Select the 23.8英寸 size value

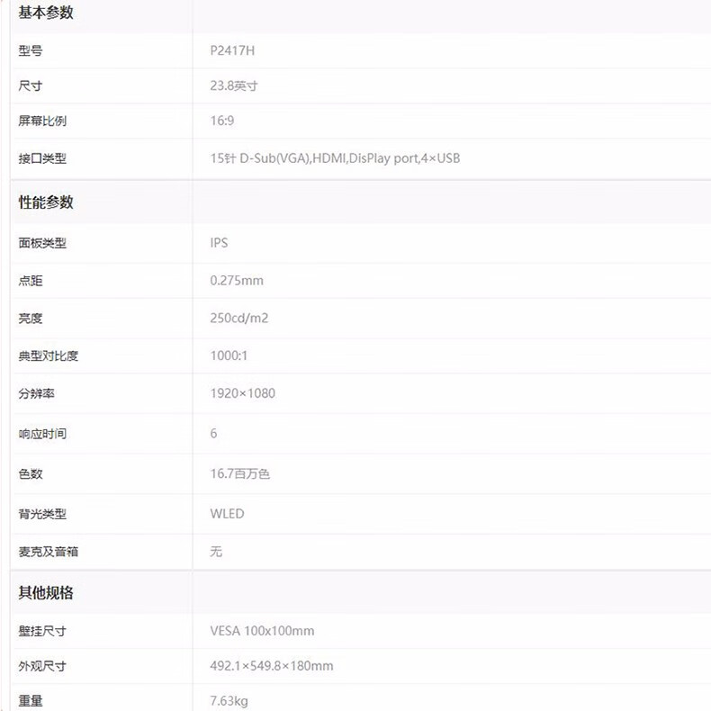[234, 86]
